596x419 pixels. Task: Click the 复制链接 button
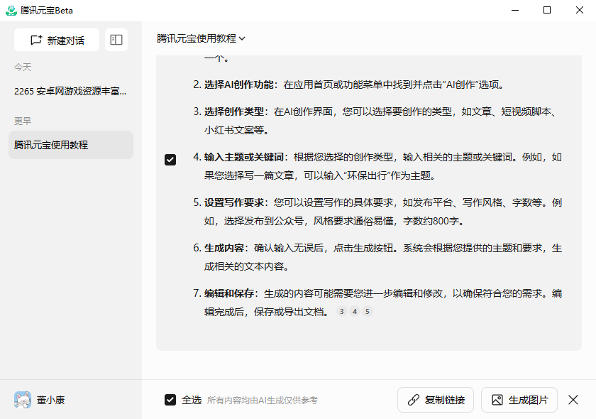(x=435, y=400)
